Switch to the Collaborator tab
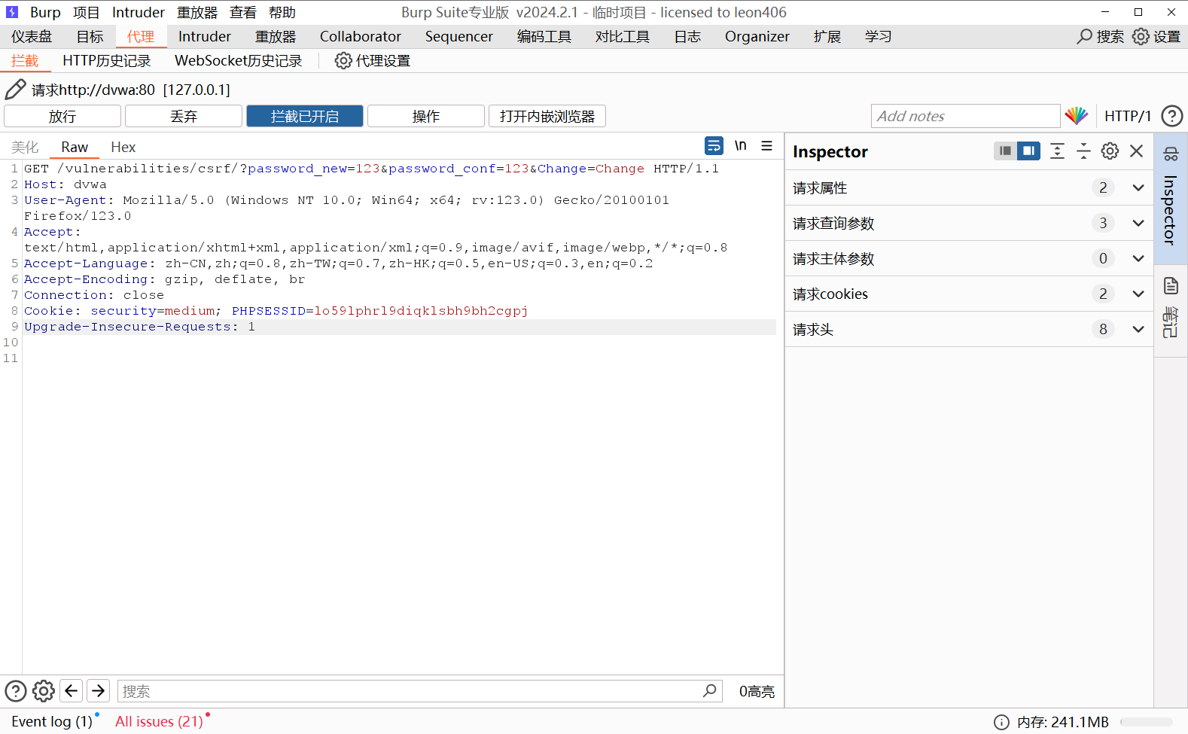The image size is (1188, 734). 361,36
